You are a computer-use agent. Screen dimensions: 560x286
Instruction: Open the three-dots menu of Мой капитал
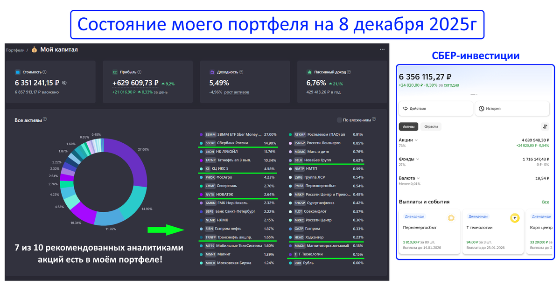coord(382,49)
